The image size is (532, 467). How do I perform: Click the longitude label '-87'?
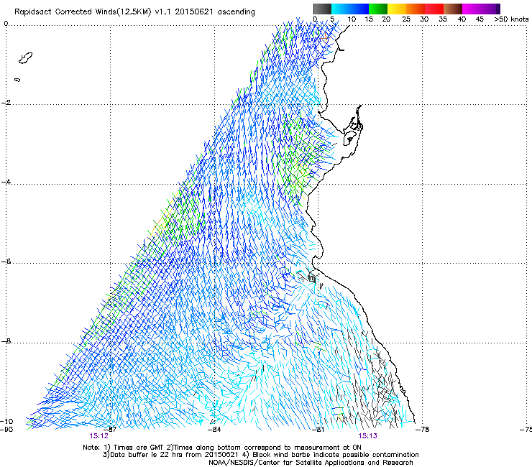(x=111, y=430)
